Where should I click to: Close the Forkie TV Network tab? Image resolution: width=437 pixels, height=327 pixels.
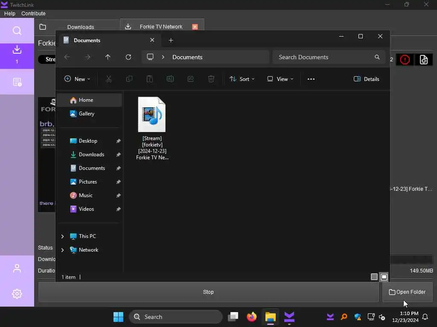pos(195,27)
